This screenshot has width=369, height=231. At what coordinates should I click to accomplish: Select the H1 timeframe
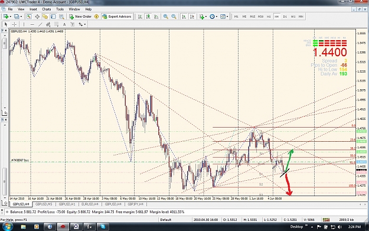pyautogui.click(x=269, y=17)
